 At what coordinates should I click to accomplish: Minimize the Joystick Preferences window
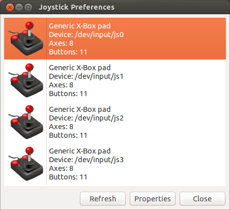[19, 8]
